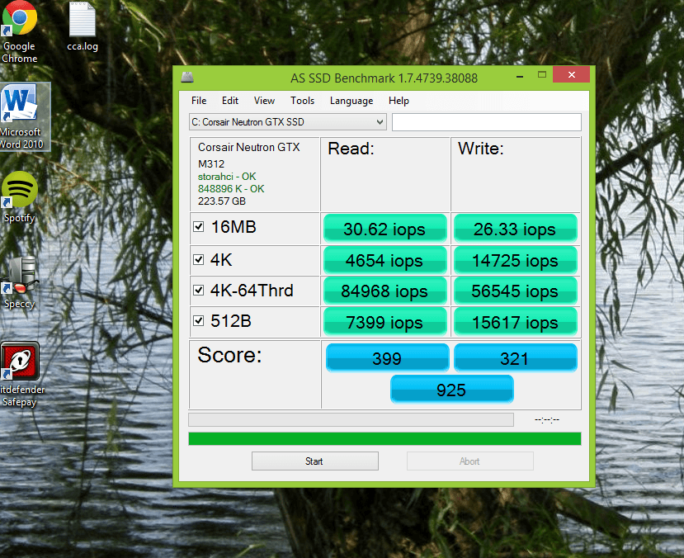Click the 223.57 GB capacity text
684x558 pixels.
click(x=222, y=201)
